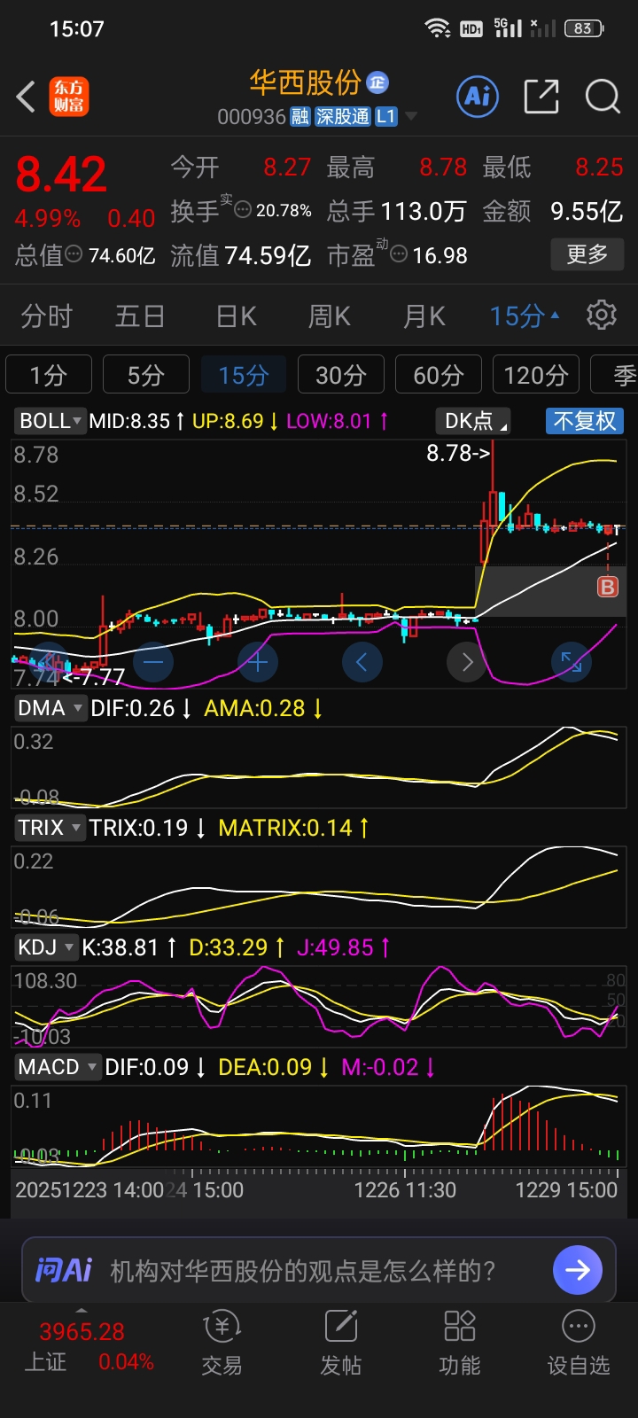Expand chart to fullscreen icon
The height and width of the screenshot is (1418, 638).
click(572, 662)
